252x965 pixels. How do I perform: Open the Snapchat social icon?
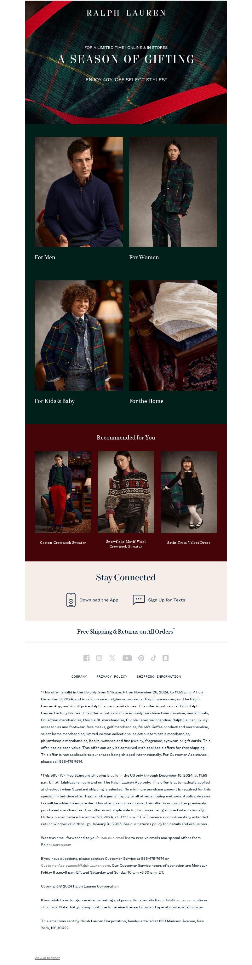point(165,658)
